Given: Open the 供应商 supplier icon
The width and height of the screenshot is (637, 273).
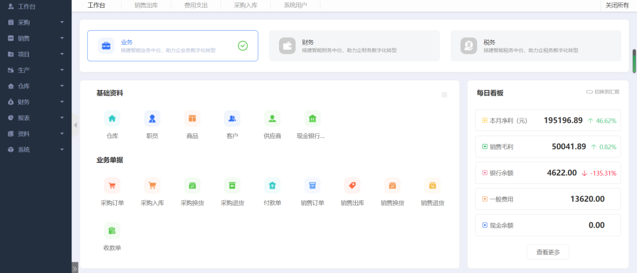Looking at the screenshot, I should [x=272, y=119].
